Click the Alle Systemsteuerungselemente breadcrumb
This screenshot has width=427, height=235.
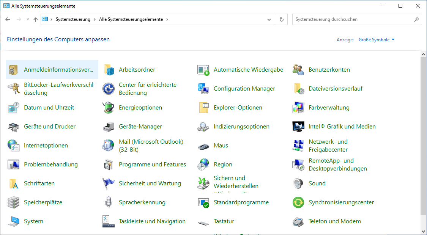pos(131,19)
